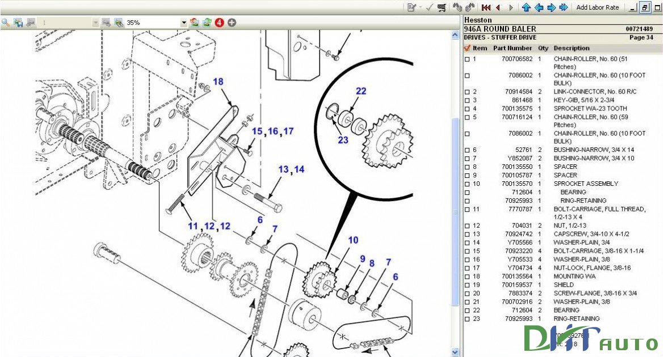Click the 946A ROUND BALER title

pyautogui.click(x=500, y=29)
